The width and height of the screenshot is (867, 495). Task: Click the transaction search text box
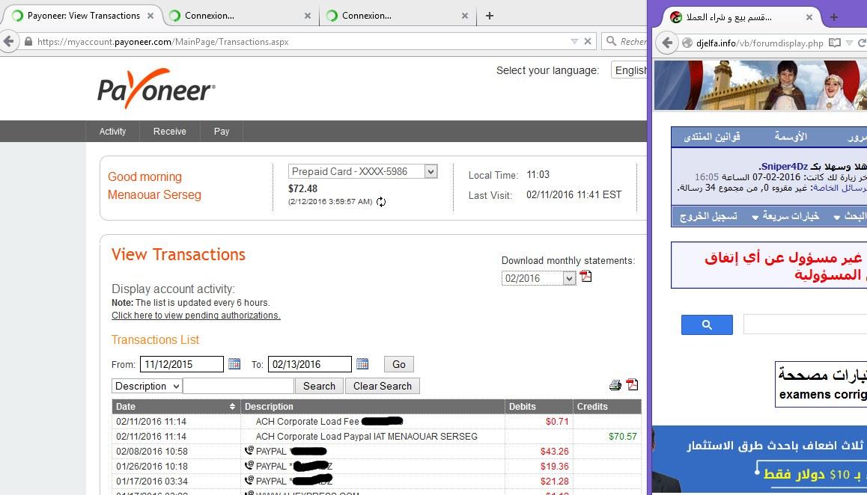(x=238, y=386)
